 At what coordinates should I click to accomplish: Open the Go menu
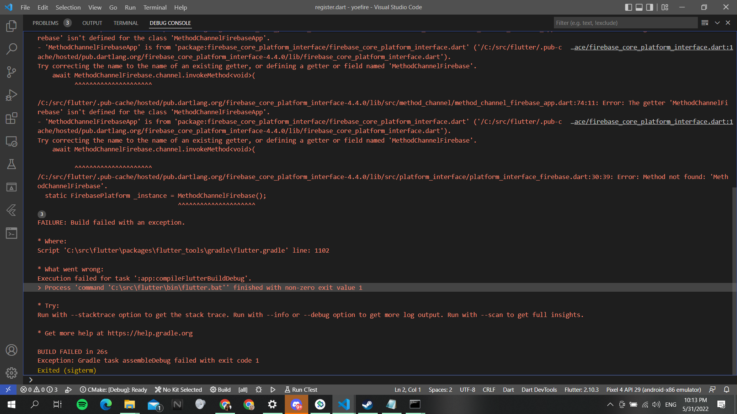click(x=113, y=7)
